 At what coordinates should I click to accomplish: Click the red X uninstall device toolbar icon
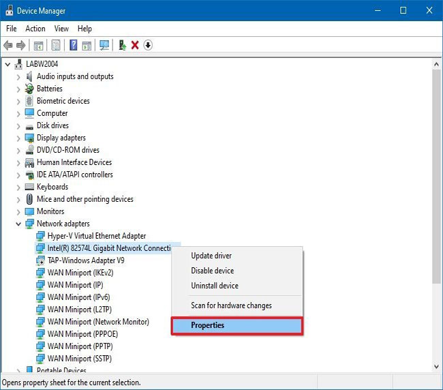coord(135,45)
